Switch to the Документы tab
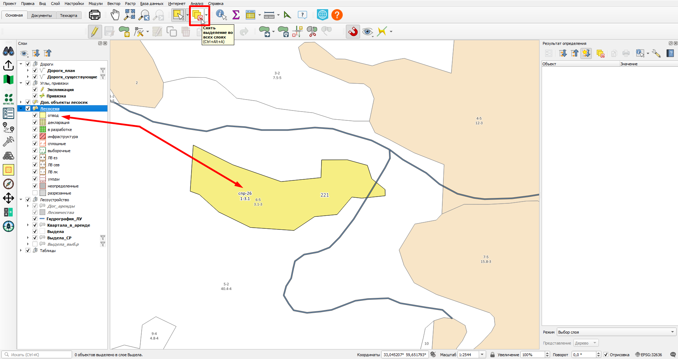The width and height of the screenshot is (678, 359). (41, 16)
